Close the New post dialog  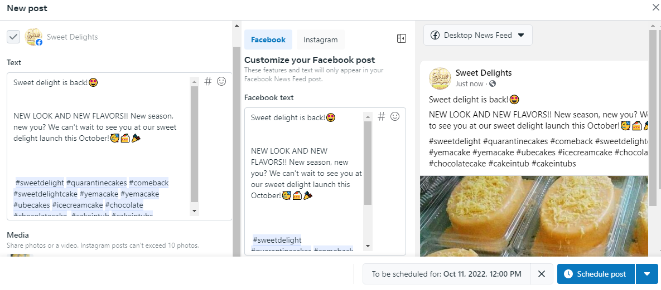(655, 7)
